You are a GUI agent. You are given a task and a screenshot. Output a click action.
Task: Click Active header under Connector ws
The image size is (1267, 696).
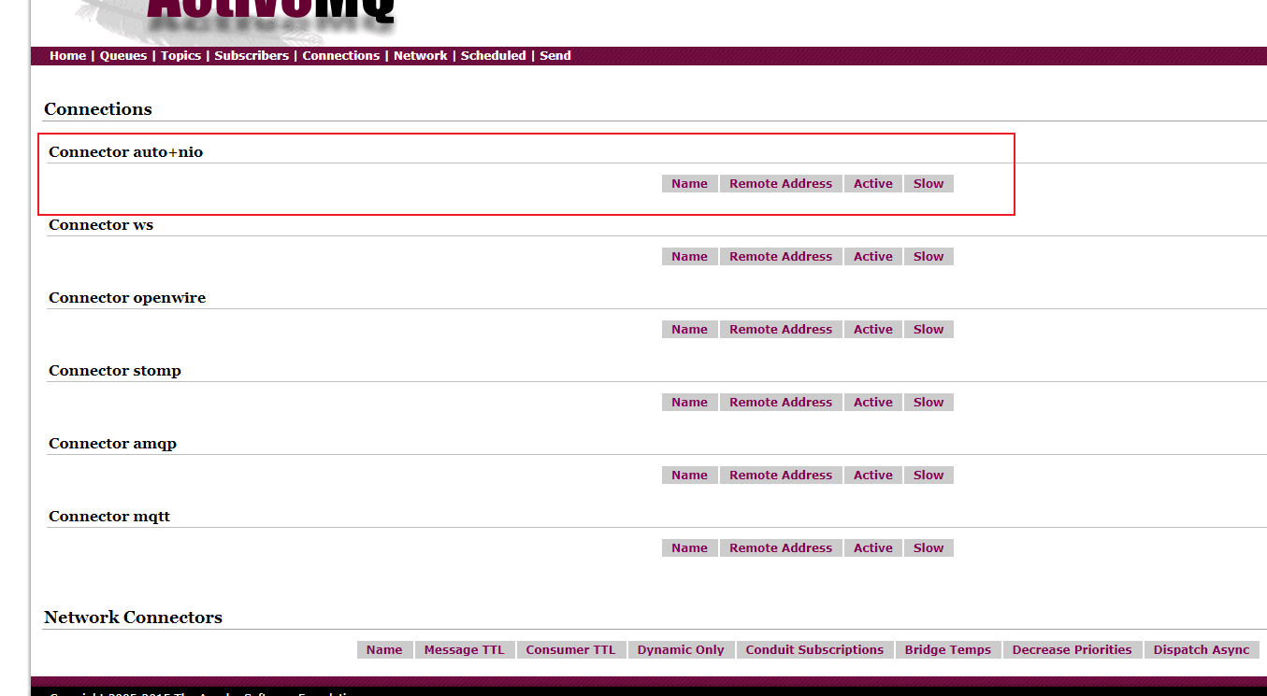point(873,257)
